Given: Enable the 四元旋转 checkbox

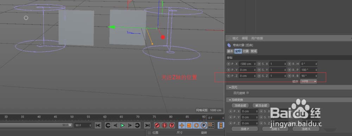Looking at the screenshot, I should 248,93.
